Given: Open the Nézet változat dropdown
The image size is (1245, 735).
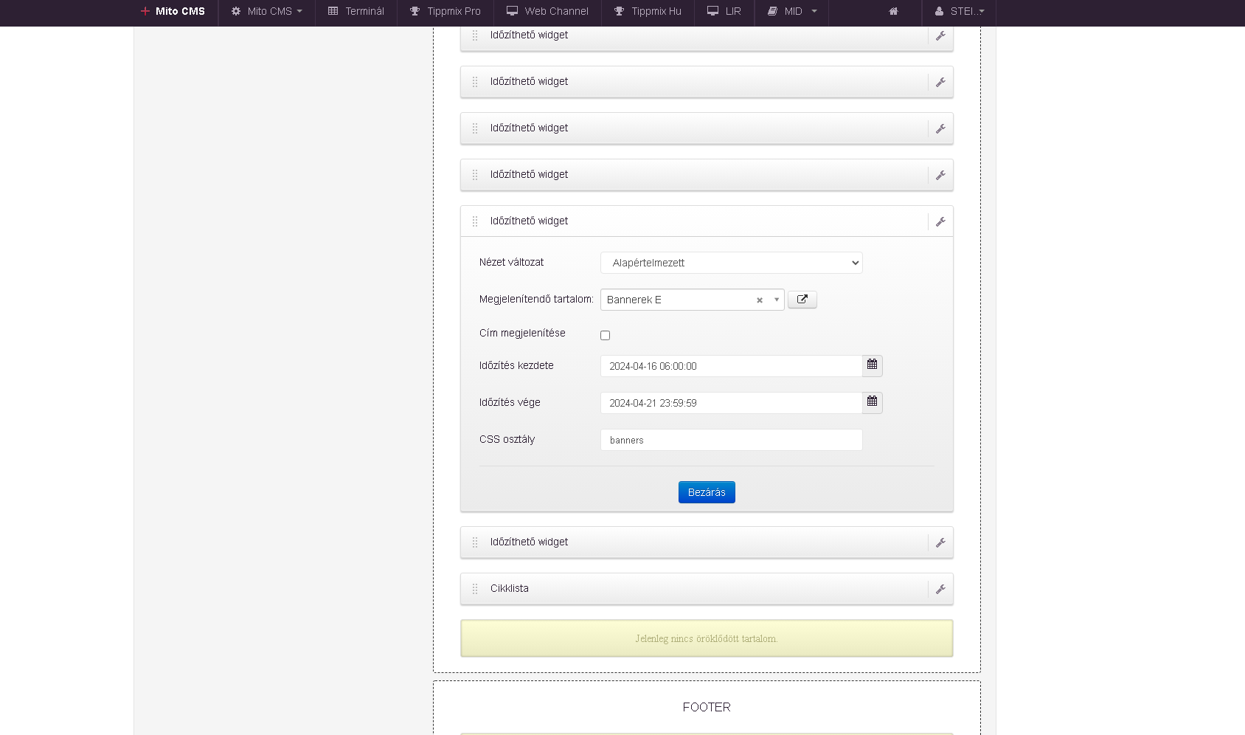Looking at the screenshot, I should coord(731,263).
